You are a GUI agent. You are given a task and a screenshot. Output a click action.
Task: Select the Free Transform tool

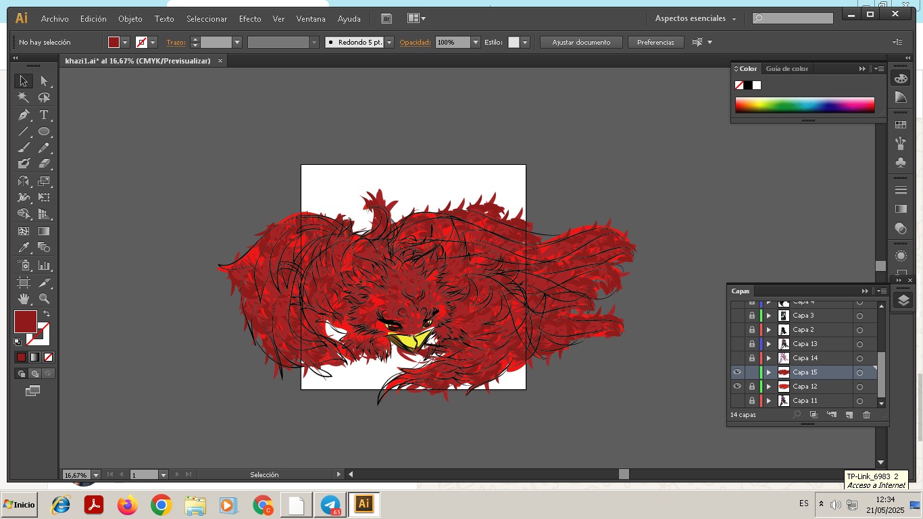44,197
